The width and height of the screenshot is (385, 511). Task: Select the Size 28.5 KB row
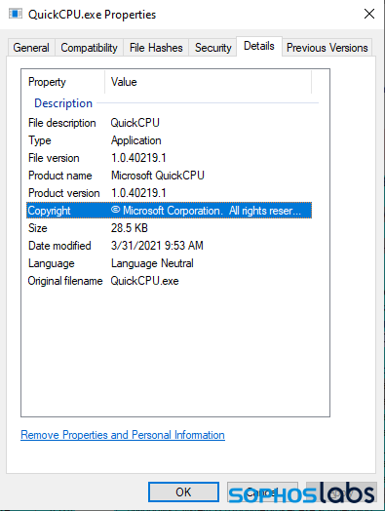point(169,228)
